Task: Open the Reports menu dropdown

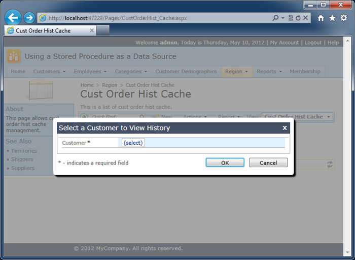Action: pos(269,72)
